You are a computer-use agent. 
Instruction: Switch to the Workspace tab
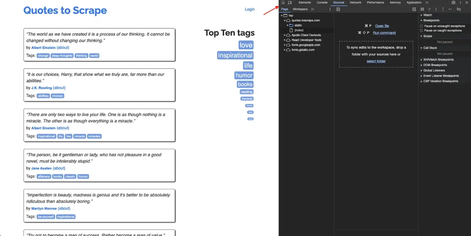(x=300, y=9)
